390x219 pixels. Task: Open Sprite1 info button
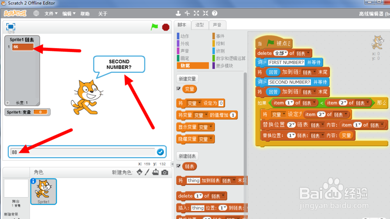(33, 181)
